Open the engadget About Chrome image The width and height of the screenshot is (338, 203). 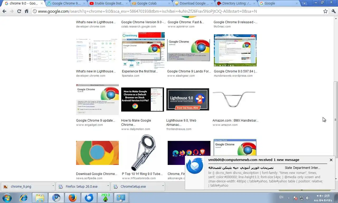97,99
